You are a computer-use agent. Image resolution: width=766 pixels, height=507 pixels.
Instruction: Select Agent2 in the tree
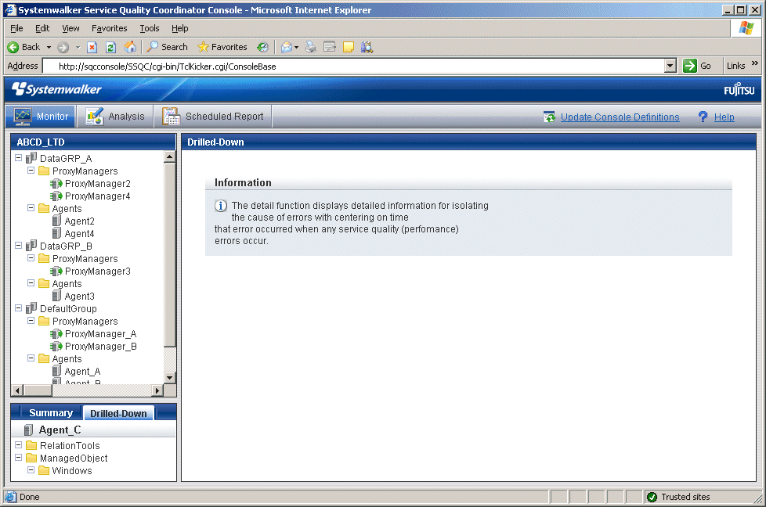tap(80, 221)
